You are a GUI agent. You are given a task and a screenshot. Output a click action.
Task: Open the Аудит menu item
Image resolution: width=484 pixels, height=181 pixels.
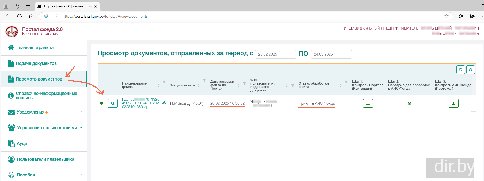(23, 144)
